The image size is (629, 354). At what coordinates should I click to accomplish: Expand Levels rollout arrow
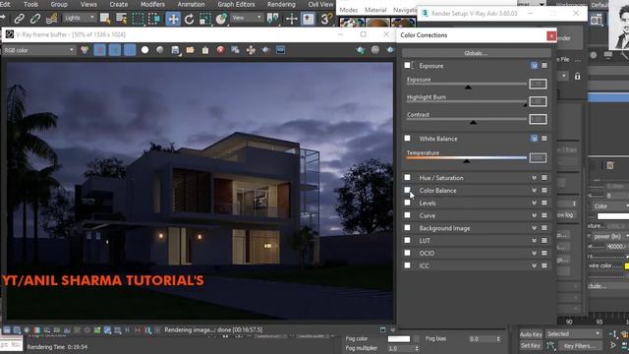(534, 203)
